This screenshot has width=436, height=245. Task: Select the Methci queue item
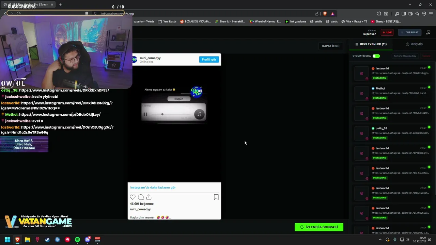[x=392, y=93]
